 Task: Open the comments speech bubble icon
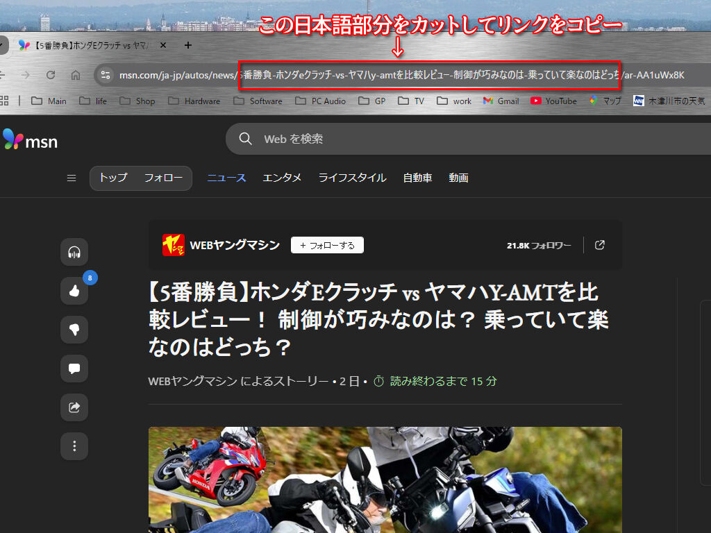point(74,369)
